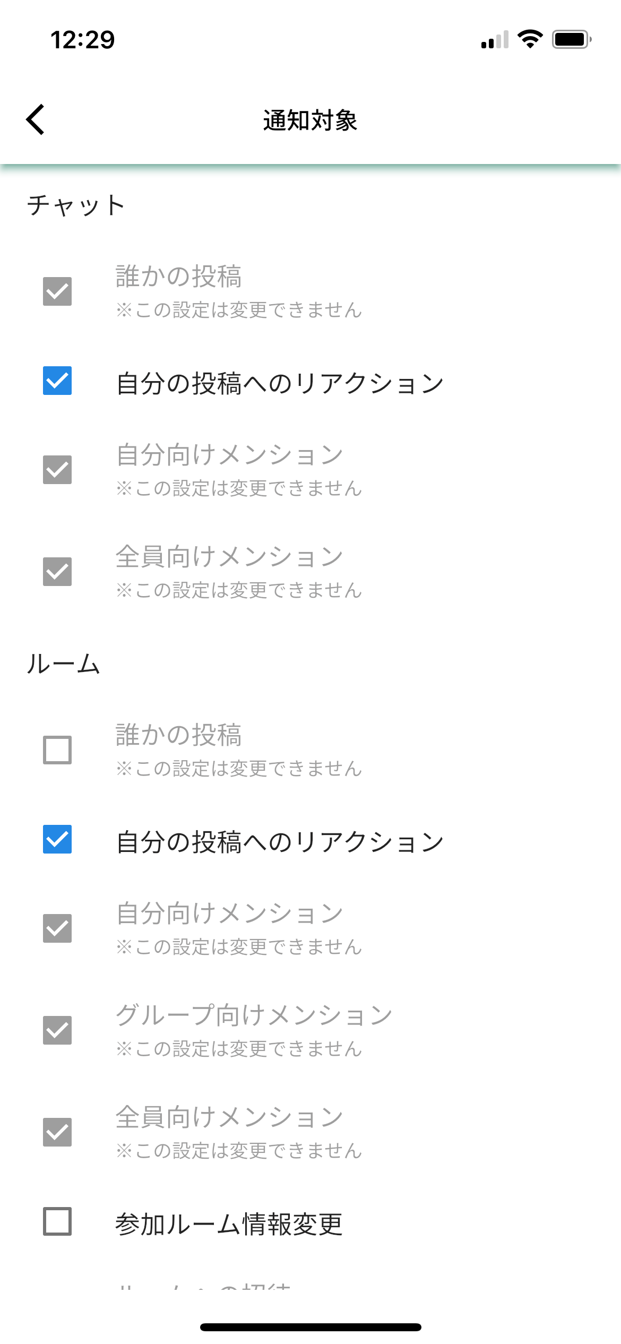
Task: Tap the battery status icon
Action: [572, 39]
